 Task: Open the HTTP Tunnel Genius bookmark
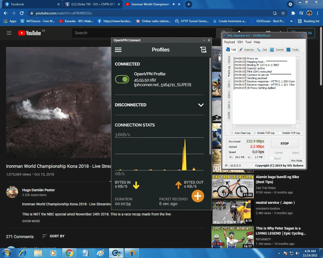pos(192,21)
